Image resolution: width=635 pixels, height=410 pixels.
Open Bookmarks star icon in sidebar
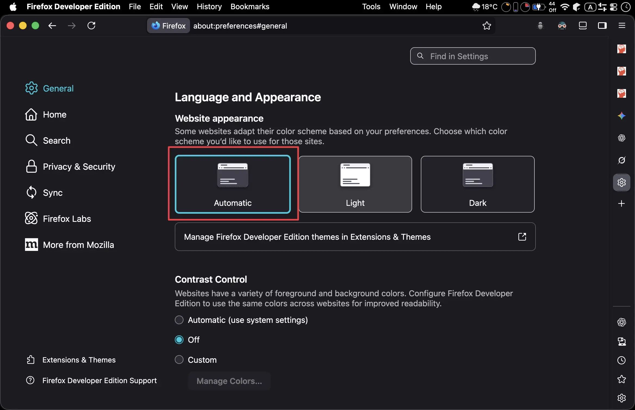point(621,379)
